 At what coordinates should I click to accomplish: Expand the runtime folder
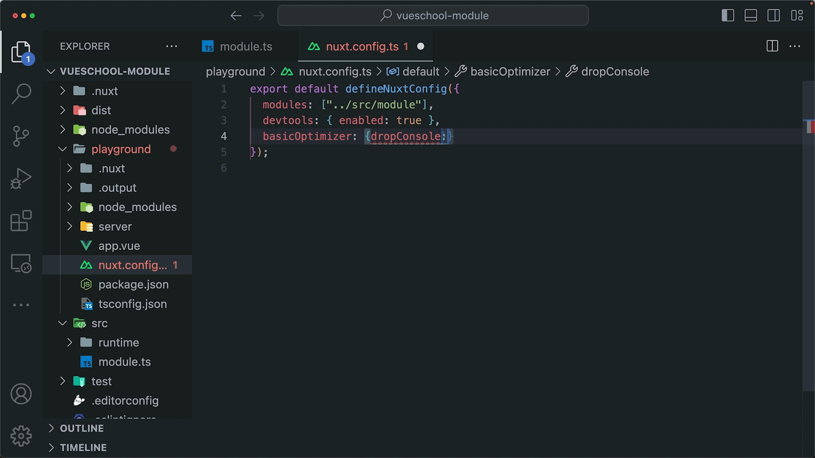[117, 343]
